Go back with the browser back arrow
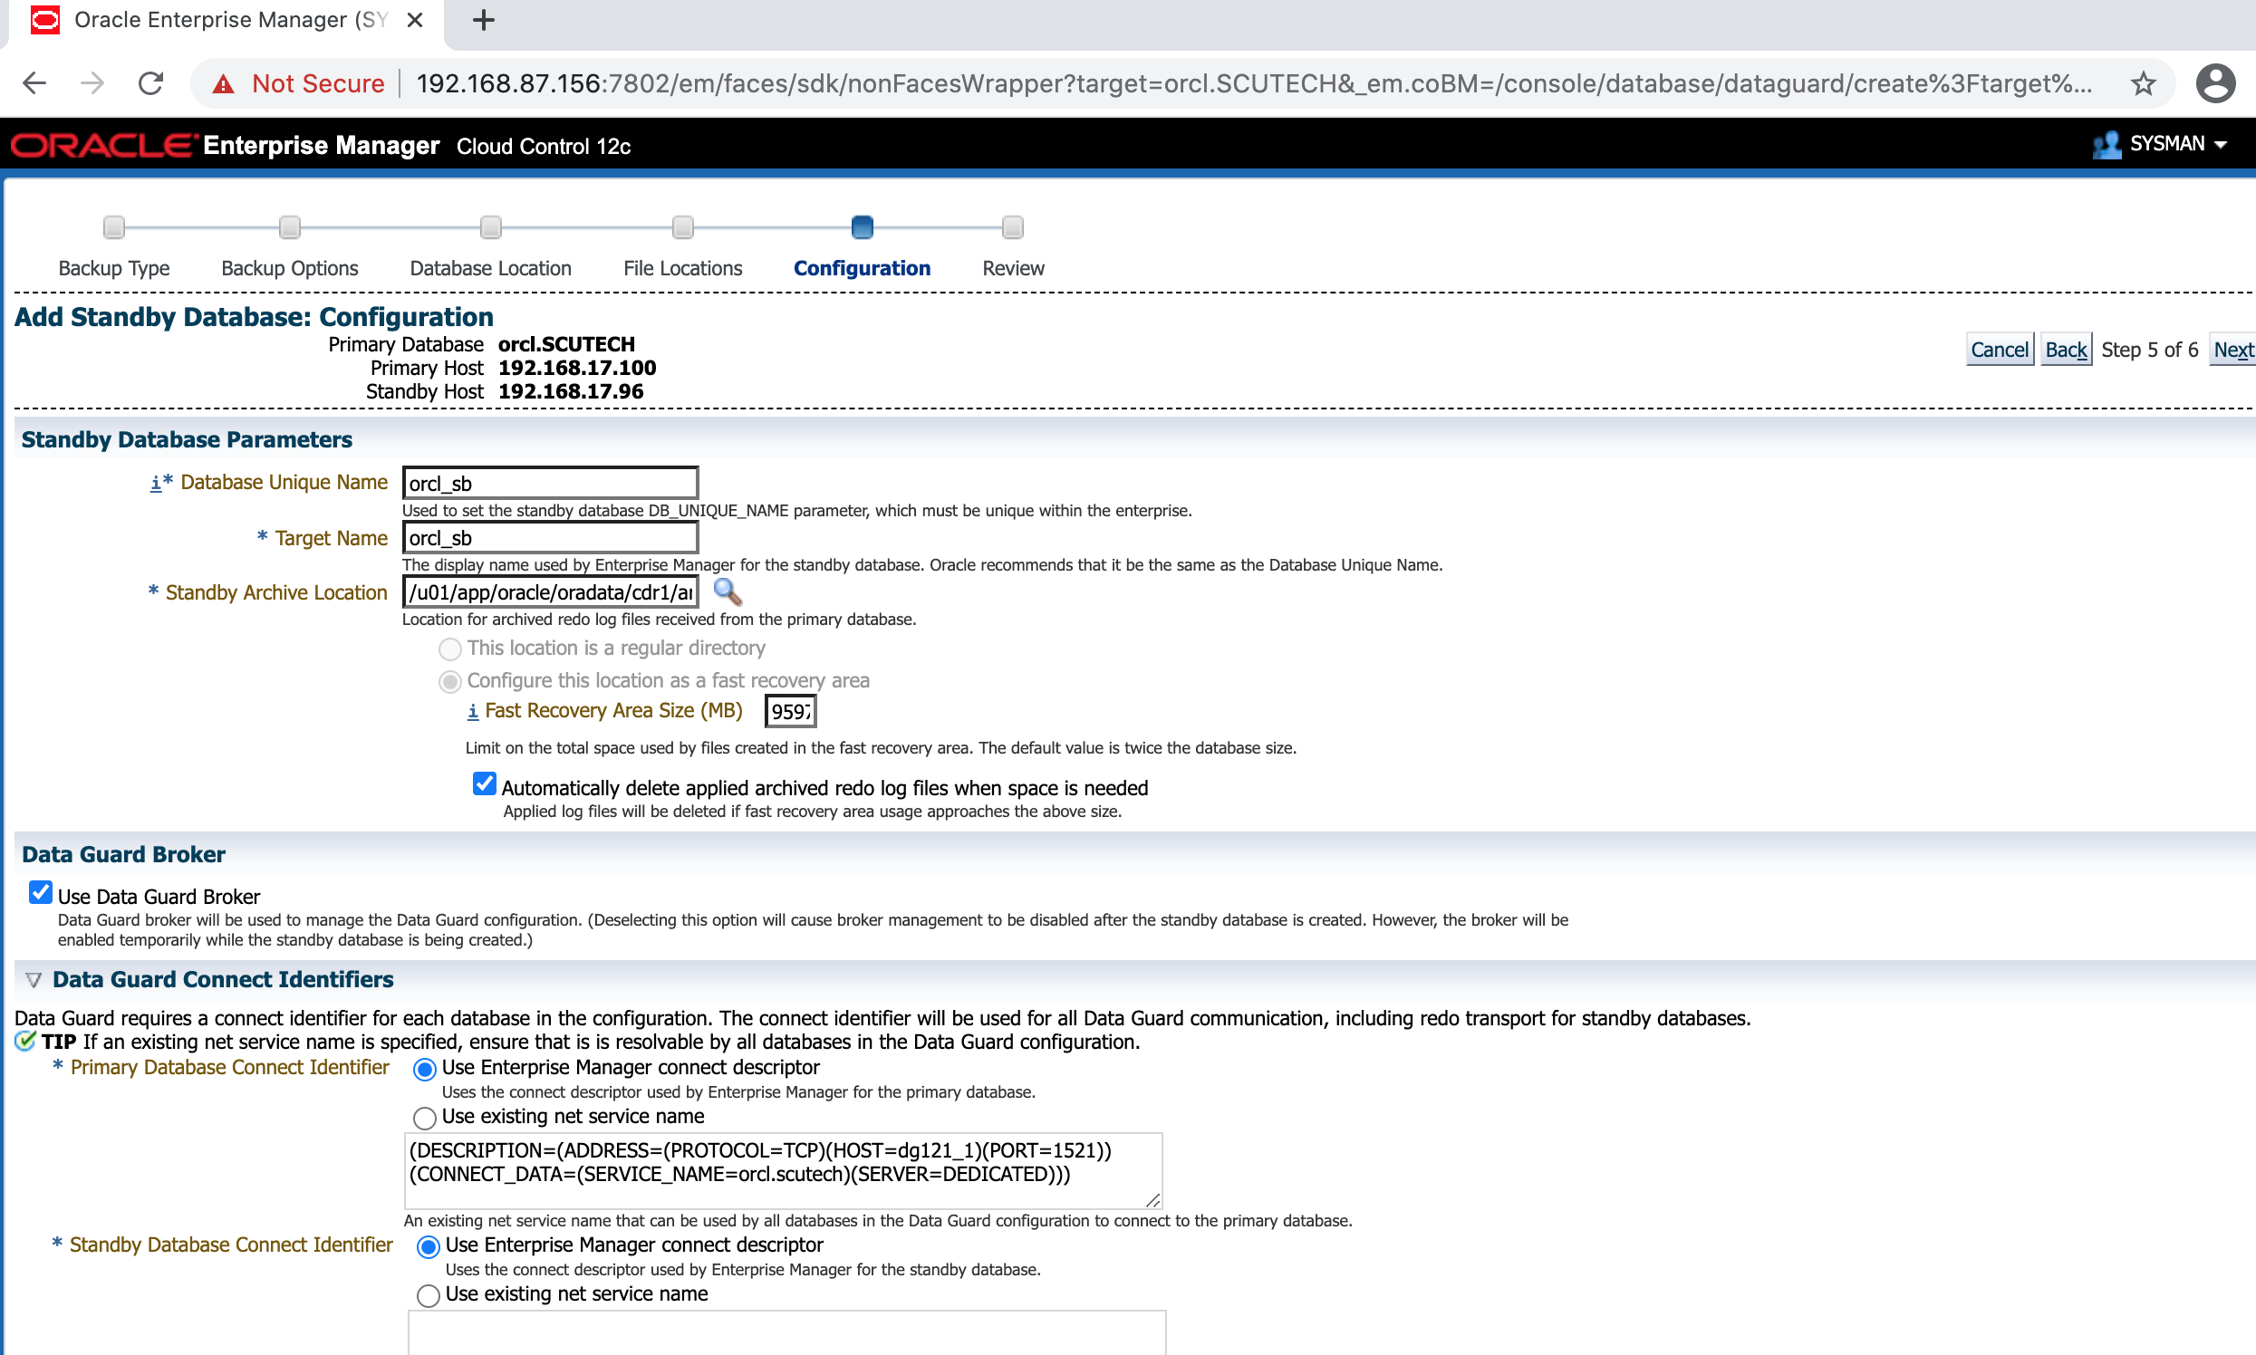Viewport: 2256px width, 1355px height. pyautogui.click(x=34, y=84)
